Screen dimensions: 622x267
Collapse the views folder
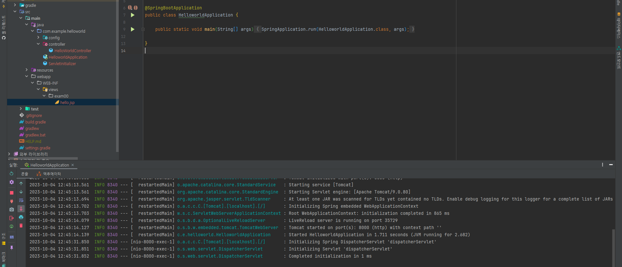point(38,89)
